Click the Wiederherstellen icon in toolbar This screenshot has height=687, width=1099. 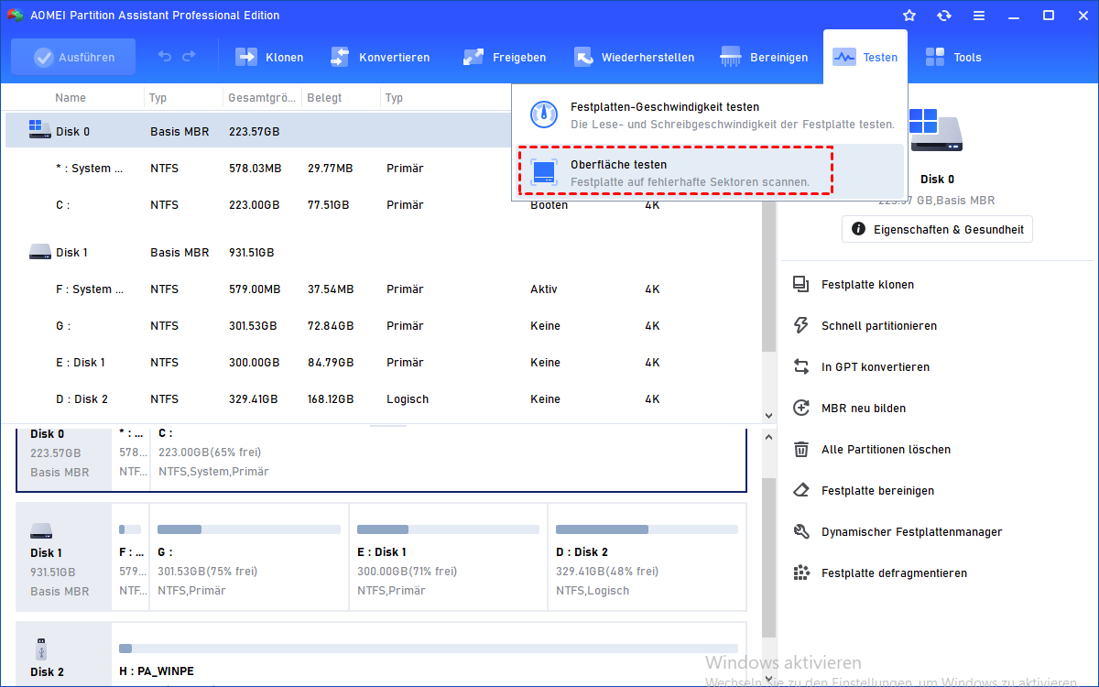tap(583, 57)
